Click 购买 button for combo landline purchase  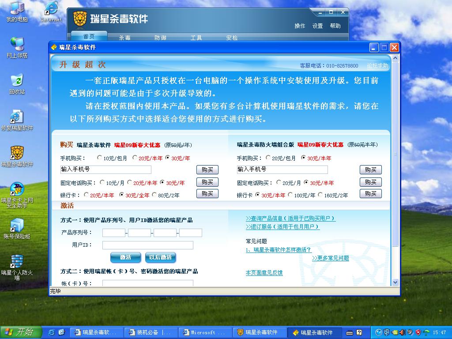(371, 182)
